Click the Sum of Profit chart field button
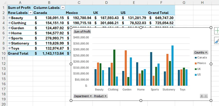The width and height of the screenshot is (219, 106). (82, 32)
